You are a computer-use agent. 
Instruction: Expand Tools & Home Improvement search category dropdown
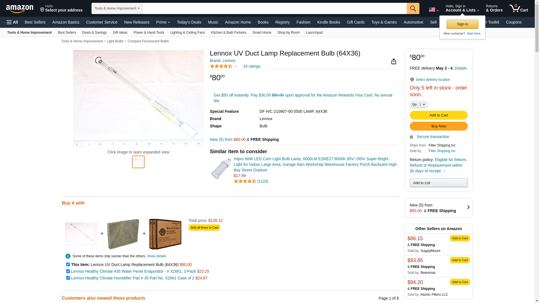point(117,8)
